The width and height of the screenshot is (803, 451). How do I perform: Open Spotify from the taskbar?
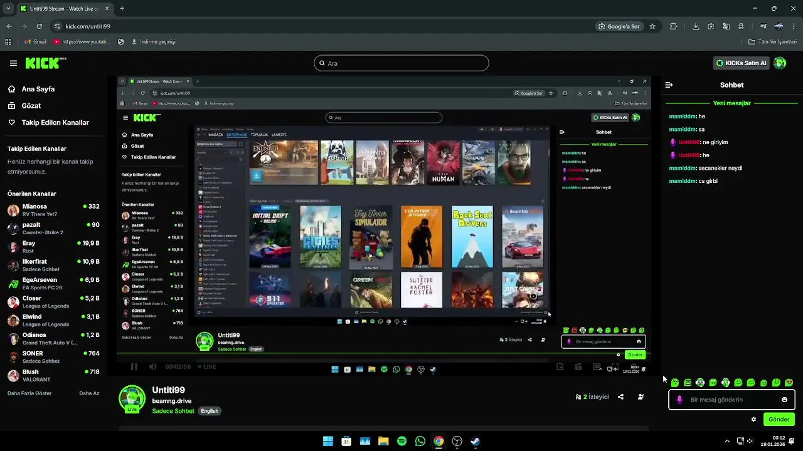click(401, 441)
